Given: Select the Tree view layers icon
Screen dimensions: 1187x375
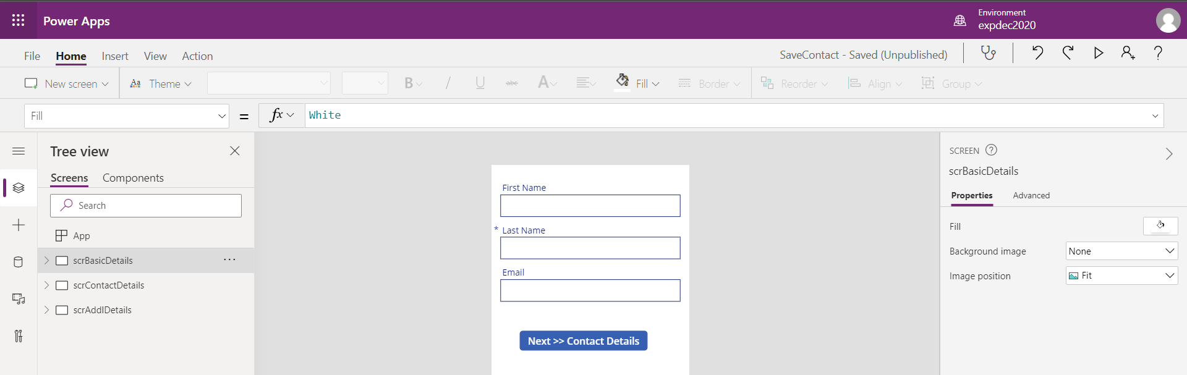Looking at the screenshot, I should (19, 188).
